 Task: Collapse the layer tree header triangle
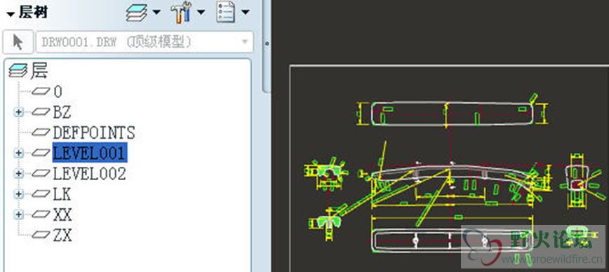coord(11,14)
